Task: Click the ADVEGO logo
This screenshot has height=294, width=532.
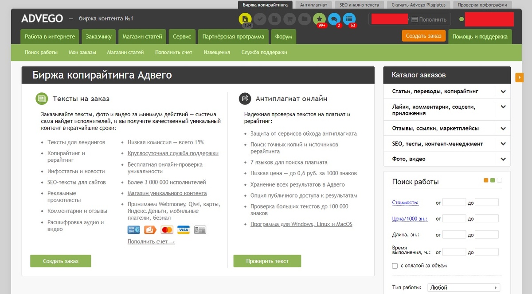Action: [41, 19]
